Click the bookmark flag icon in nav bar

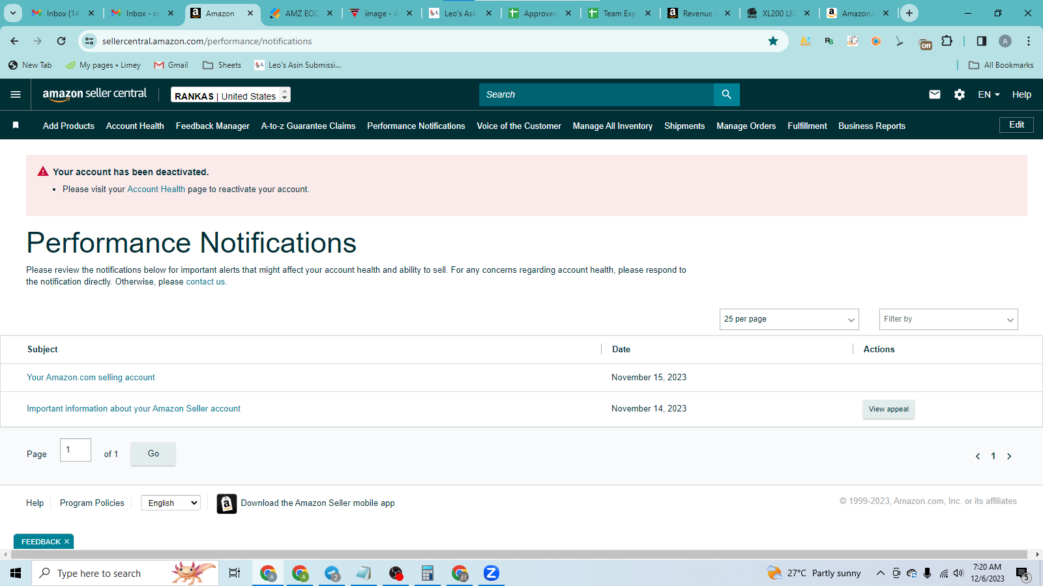click(x=16, y=126)
